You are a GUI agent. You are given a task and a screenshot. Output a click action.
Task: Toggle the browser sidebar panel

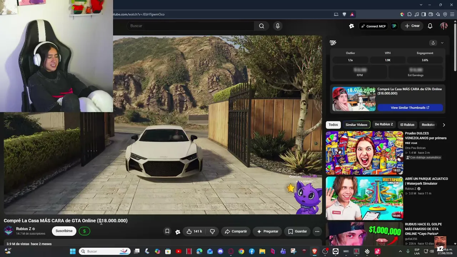tap(424, 14)
